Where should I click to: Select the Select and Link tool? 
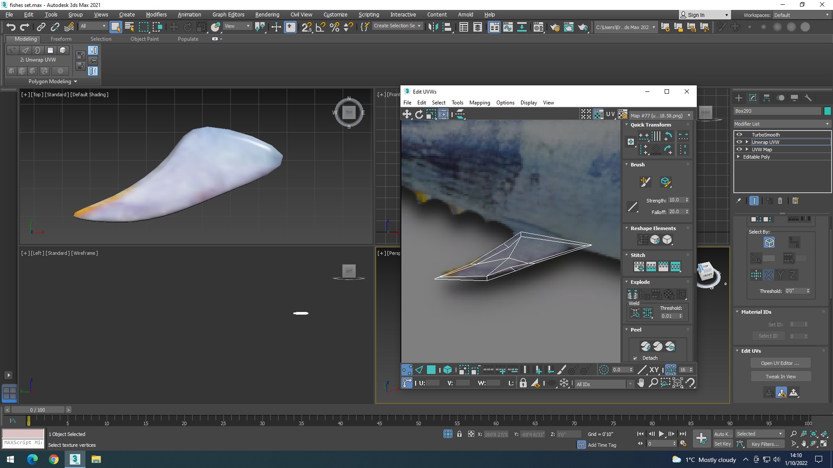pos(41,27)
